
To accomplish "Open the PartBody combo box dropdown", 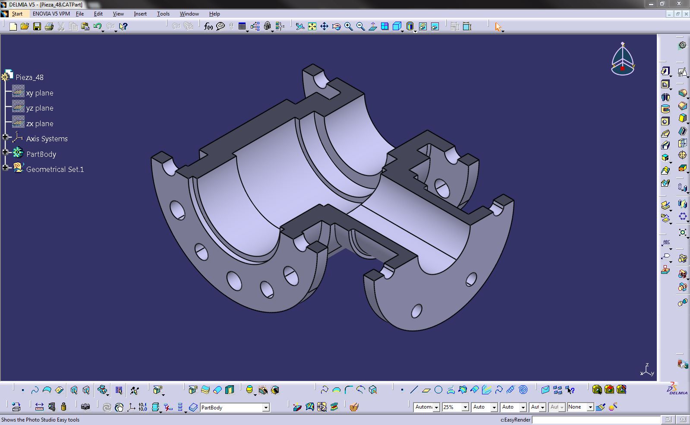I will tap(266, 407).
